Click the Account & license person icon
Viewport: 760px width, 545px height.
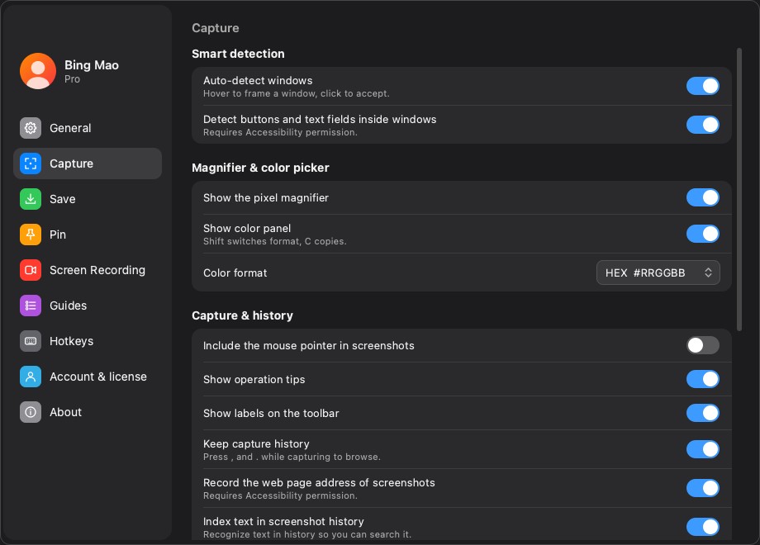point(30,377)
